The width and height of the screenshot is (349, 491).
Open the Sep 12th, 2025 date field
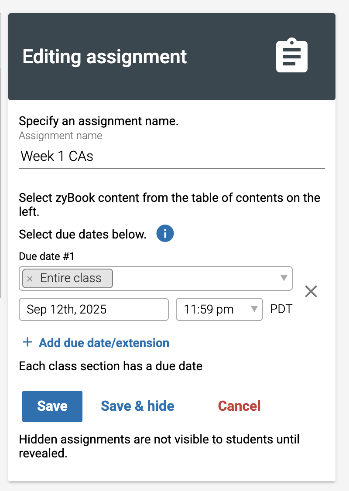pyautogui.click(x=94, y=309)
